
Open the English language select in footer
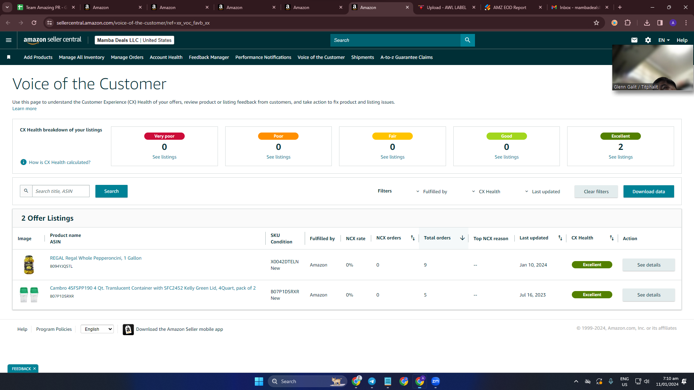(x=97, y=329)
